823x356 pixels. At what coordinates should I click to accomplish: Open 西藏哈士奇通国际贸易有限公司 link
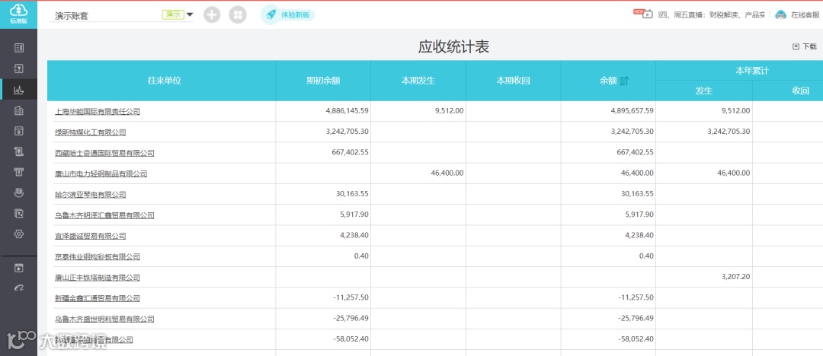(104, 153)
